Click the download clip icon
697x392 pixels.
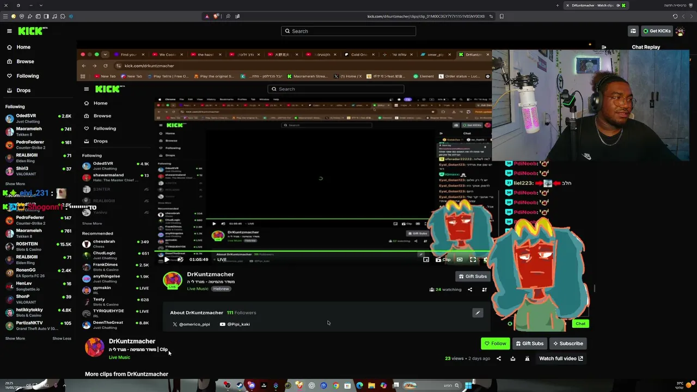click(x=512, y=359)
